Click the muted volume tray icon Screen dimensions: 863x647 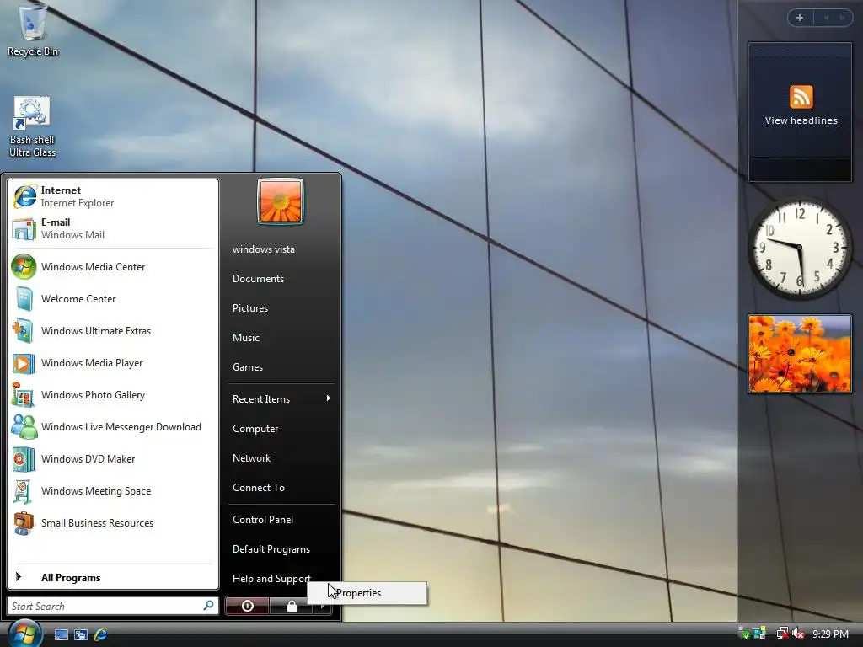coord(798,634)
